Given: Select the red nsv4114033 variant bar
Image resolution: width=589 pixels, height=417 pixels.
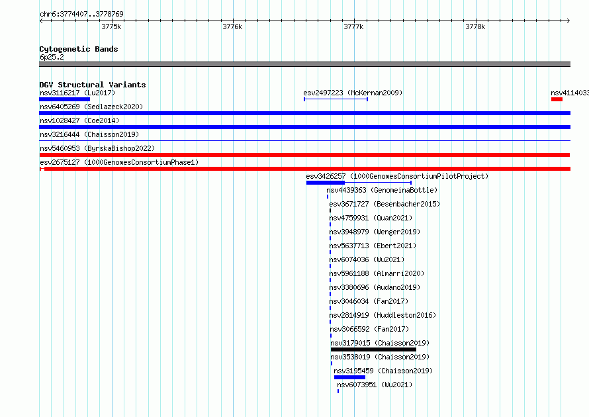Looking at the screenshot, I should (557, 99).
